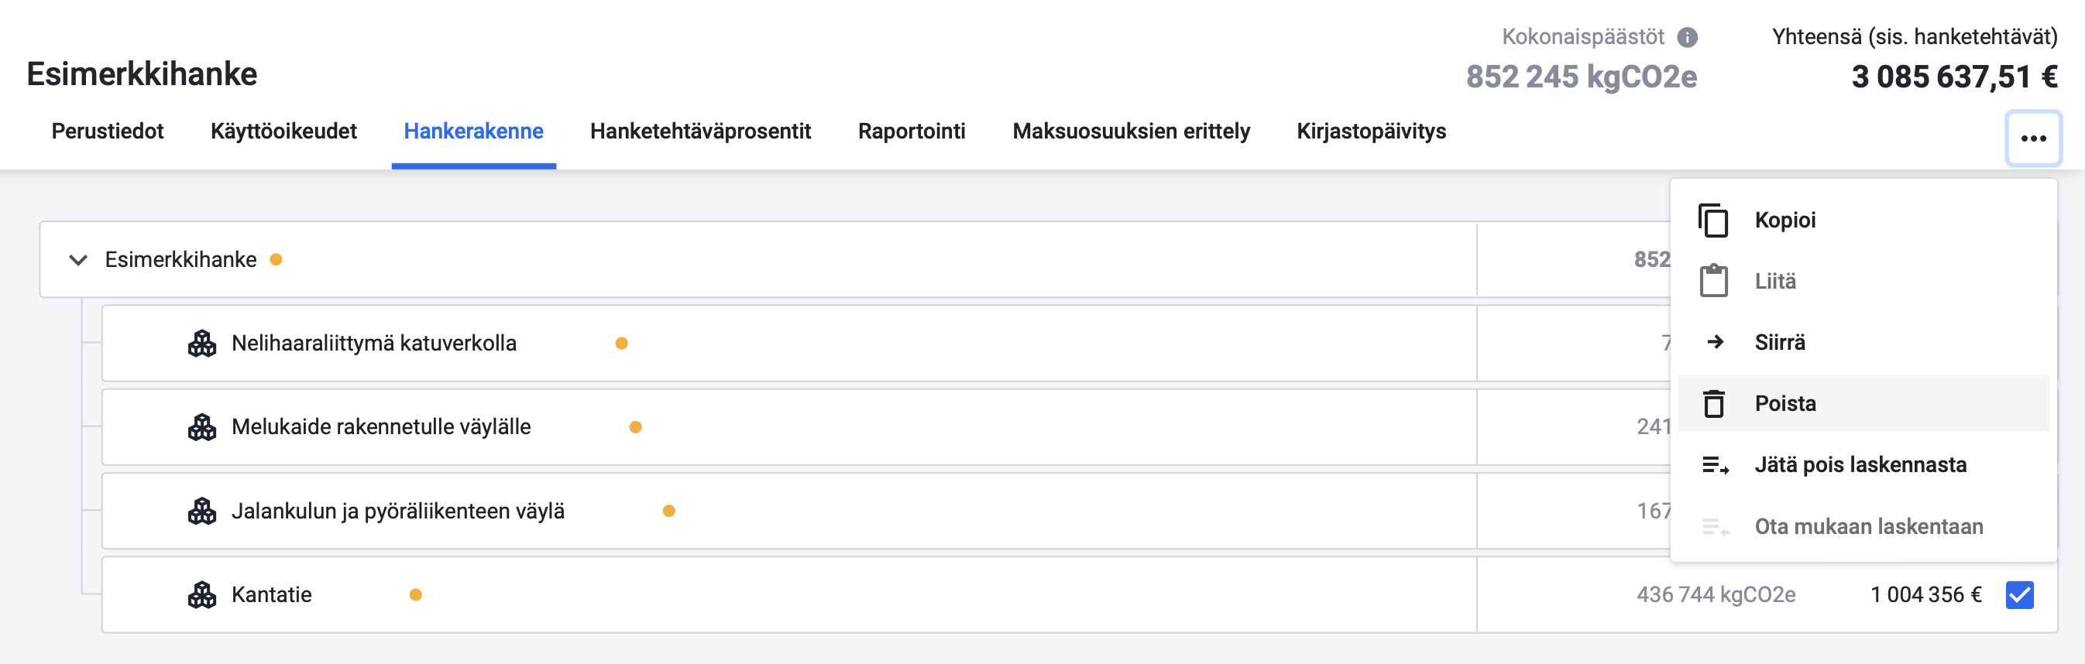The image size is (2085, 664).
Task: Click the orange status dot beside Kantatie
Action: click(415, 594)
